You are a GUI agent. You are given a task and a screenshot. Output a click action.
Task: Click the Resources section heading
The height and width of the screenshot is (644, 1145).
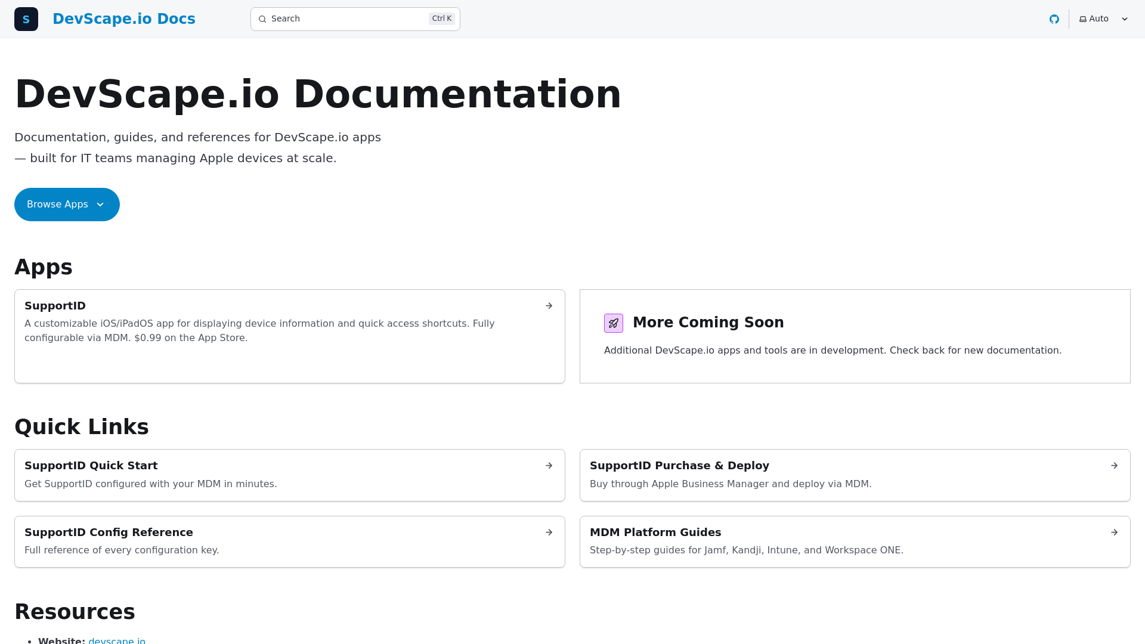75,612
